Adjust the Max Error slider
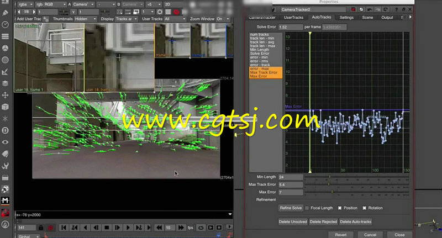The width and height of the screenshot is (442, 238). [357, 192]
